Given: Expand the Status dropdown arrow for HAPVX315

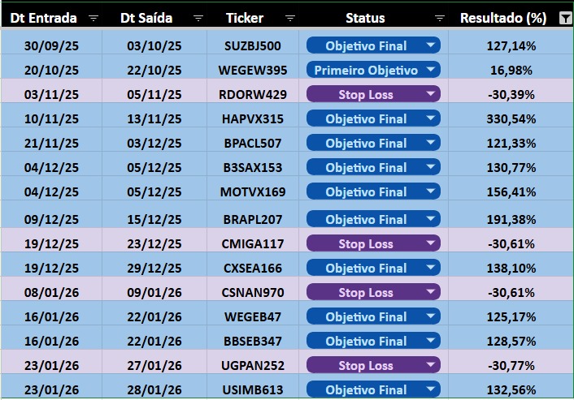Looking at the screenshot, I should 430,118.
